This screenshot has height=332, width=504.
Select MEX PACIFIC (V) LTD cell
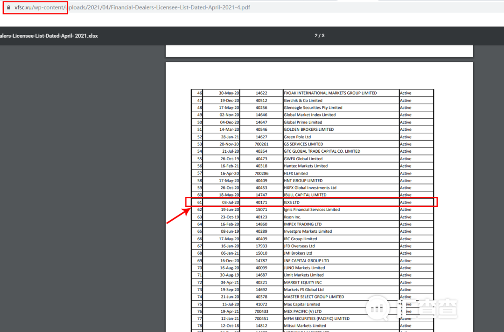(x=341, y=312)
